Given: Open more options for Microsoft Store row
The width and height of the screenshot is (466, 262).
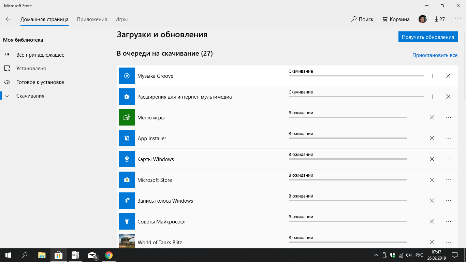Looking at the screenshot, I should click(448, 180).
